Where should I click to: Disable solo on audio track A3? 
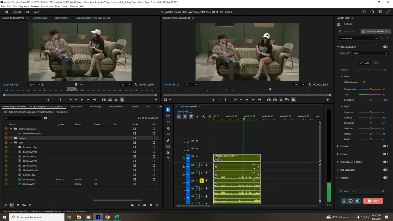point(202,181)
